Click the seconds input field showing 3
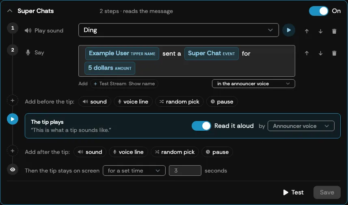Screen dimensions: 348x205 [x=185, y=170]
